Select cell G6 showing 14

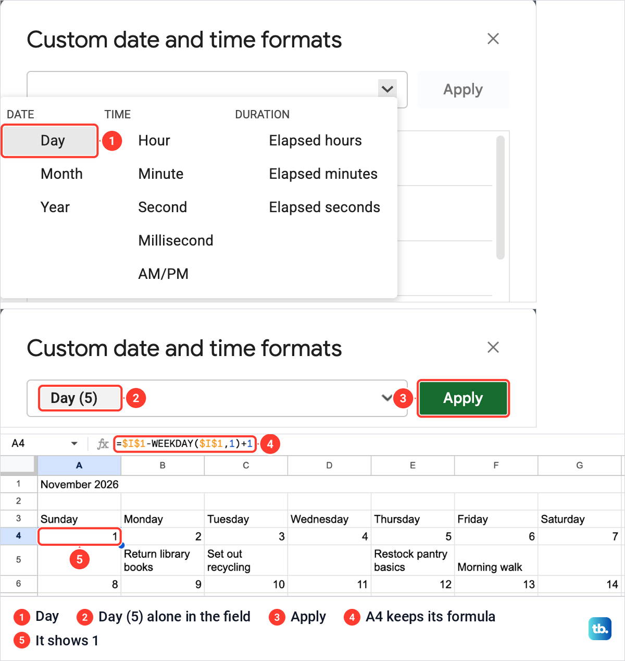click(x=579, y=584)
